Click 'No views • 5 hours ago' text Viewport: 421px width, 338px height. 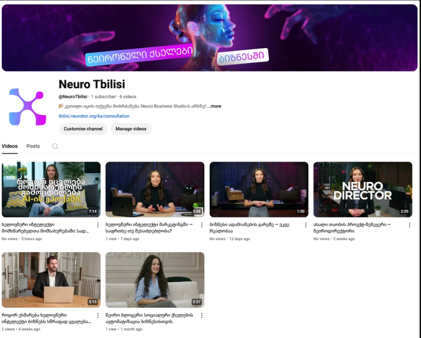coord(22,239)
